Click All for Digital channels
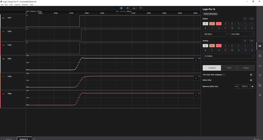This screenshot has width=263, height=140. pos(245,19)
